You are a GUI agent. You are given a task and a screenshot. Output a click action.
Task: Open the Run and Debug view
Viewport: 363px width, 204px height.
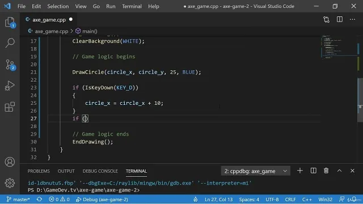pyautogui.click(x=10, y=86)
